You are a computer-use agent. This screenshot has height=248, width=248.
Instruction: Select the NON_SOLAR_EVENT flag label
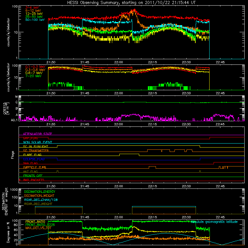(x=38, y=142)
